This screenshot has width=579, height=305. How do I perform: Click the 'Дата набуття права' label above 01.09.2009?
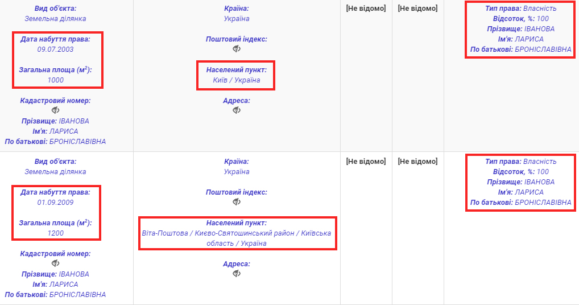click(55, 192)
